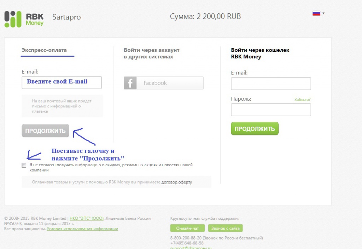Viewport: 362px width, 249px height.
Task: Select the Экспресс-оплата tab
Action: pyautogui.click(x=44, y=50)
